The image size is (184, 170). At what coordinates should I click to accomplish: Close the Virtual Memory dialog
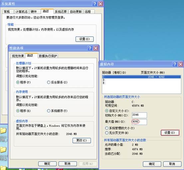180,64
